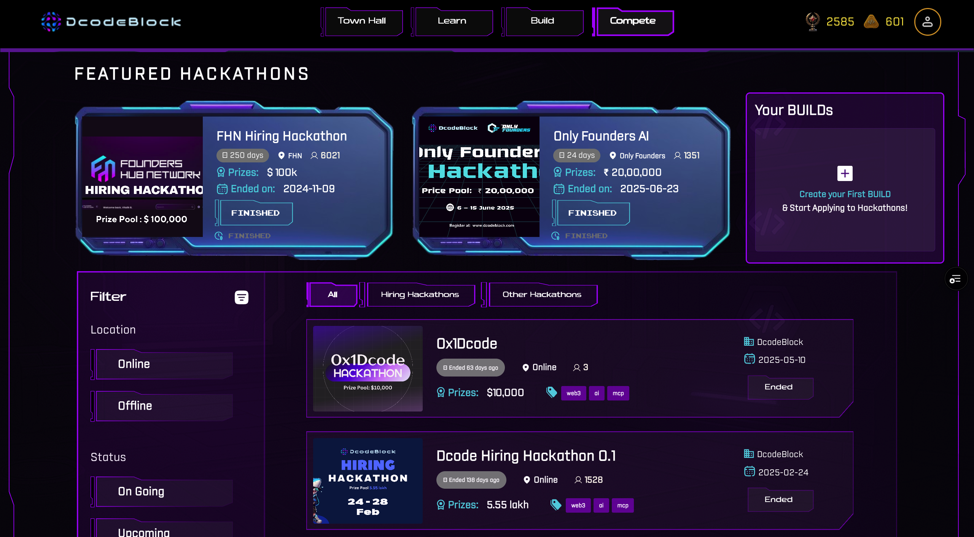Open the Town Hall nav tab

(x=362, y=22)
